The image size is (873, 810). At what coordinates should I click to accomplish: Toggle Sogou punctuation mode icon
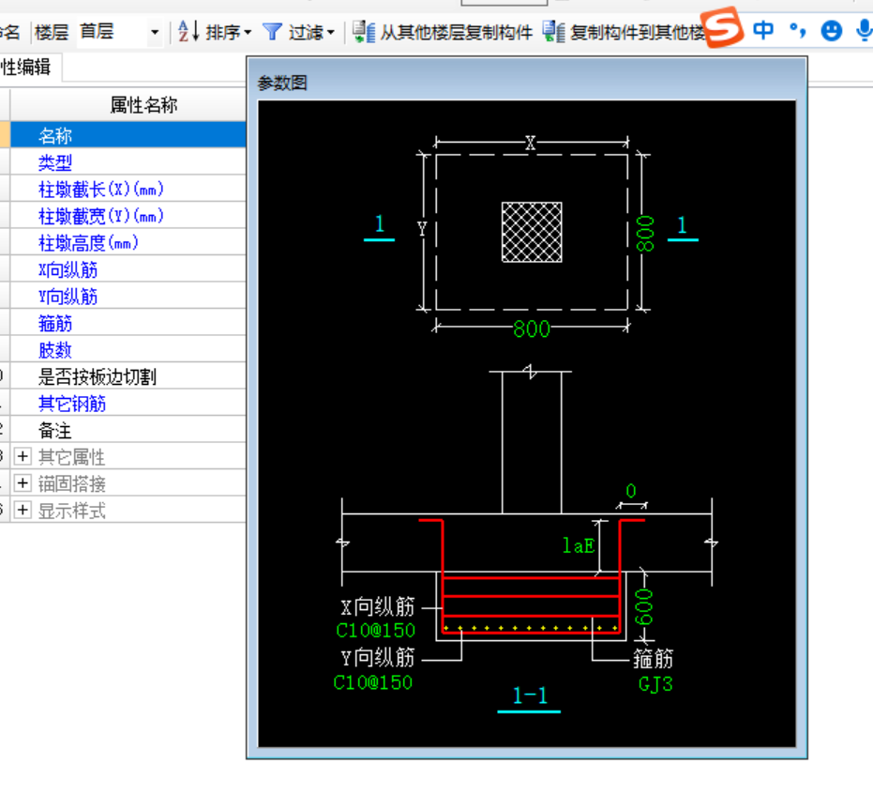(798, 29)
